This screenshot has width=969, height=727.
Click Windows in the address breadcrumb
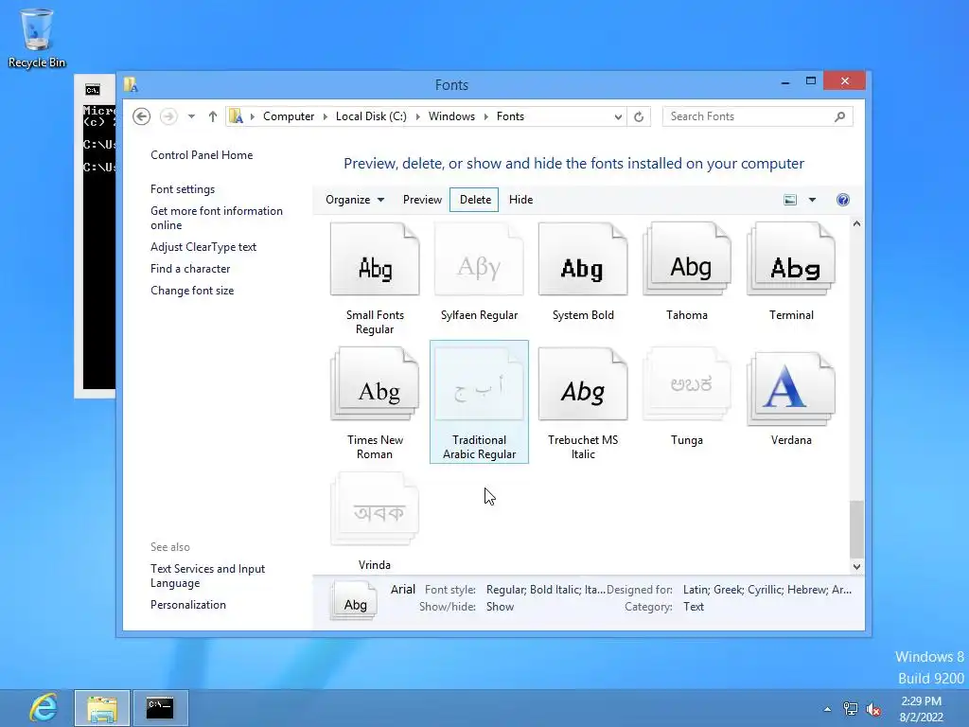coord(451,116)
